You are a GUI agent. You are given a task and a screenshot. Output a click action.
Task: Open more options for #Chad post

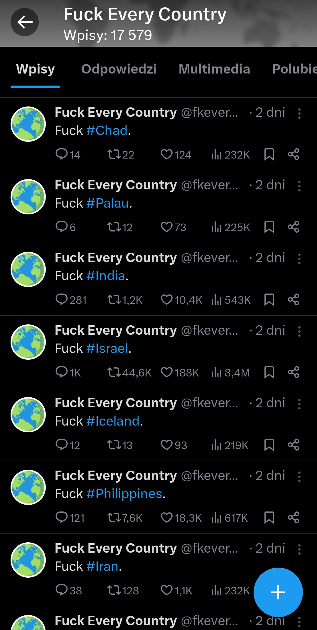click(x=299, y=113)
